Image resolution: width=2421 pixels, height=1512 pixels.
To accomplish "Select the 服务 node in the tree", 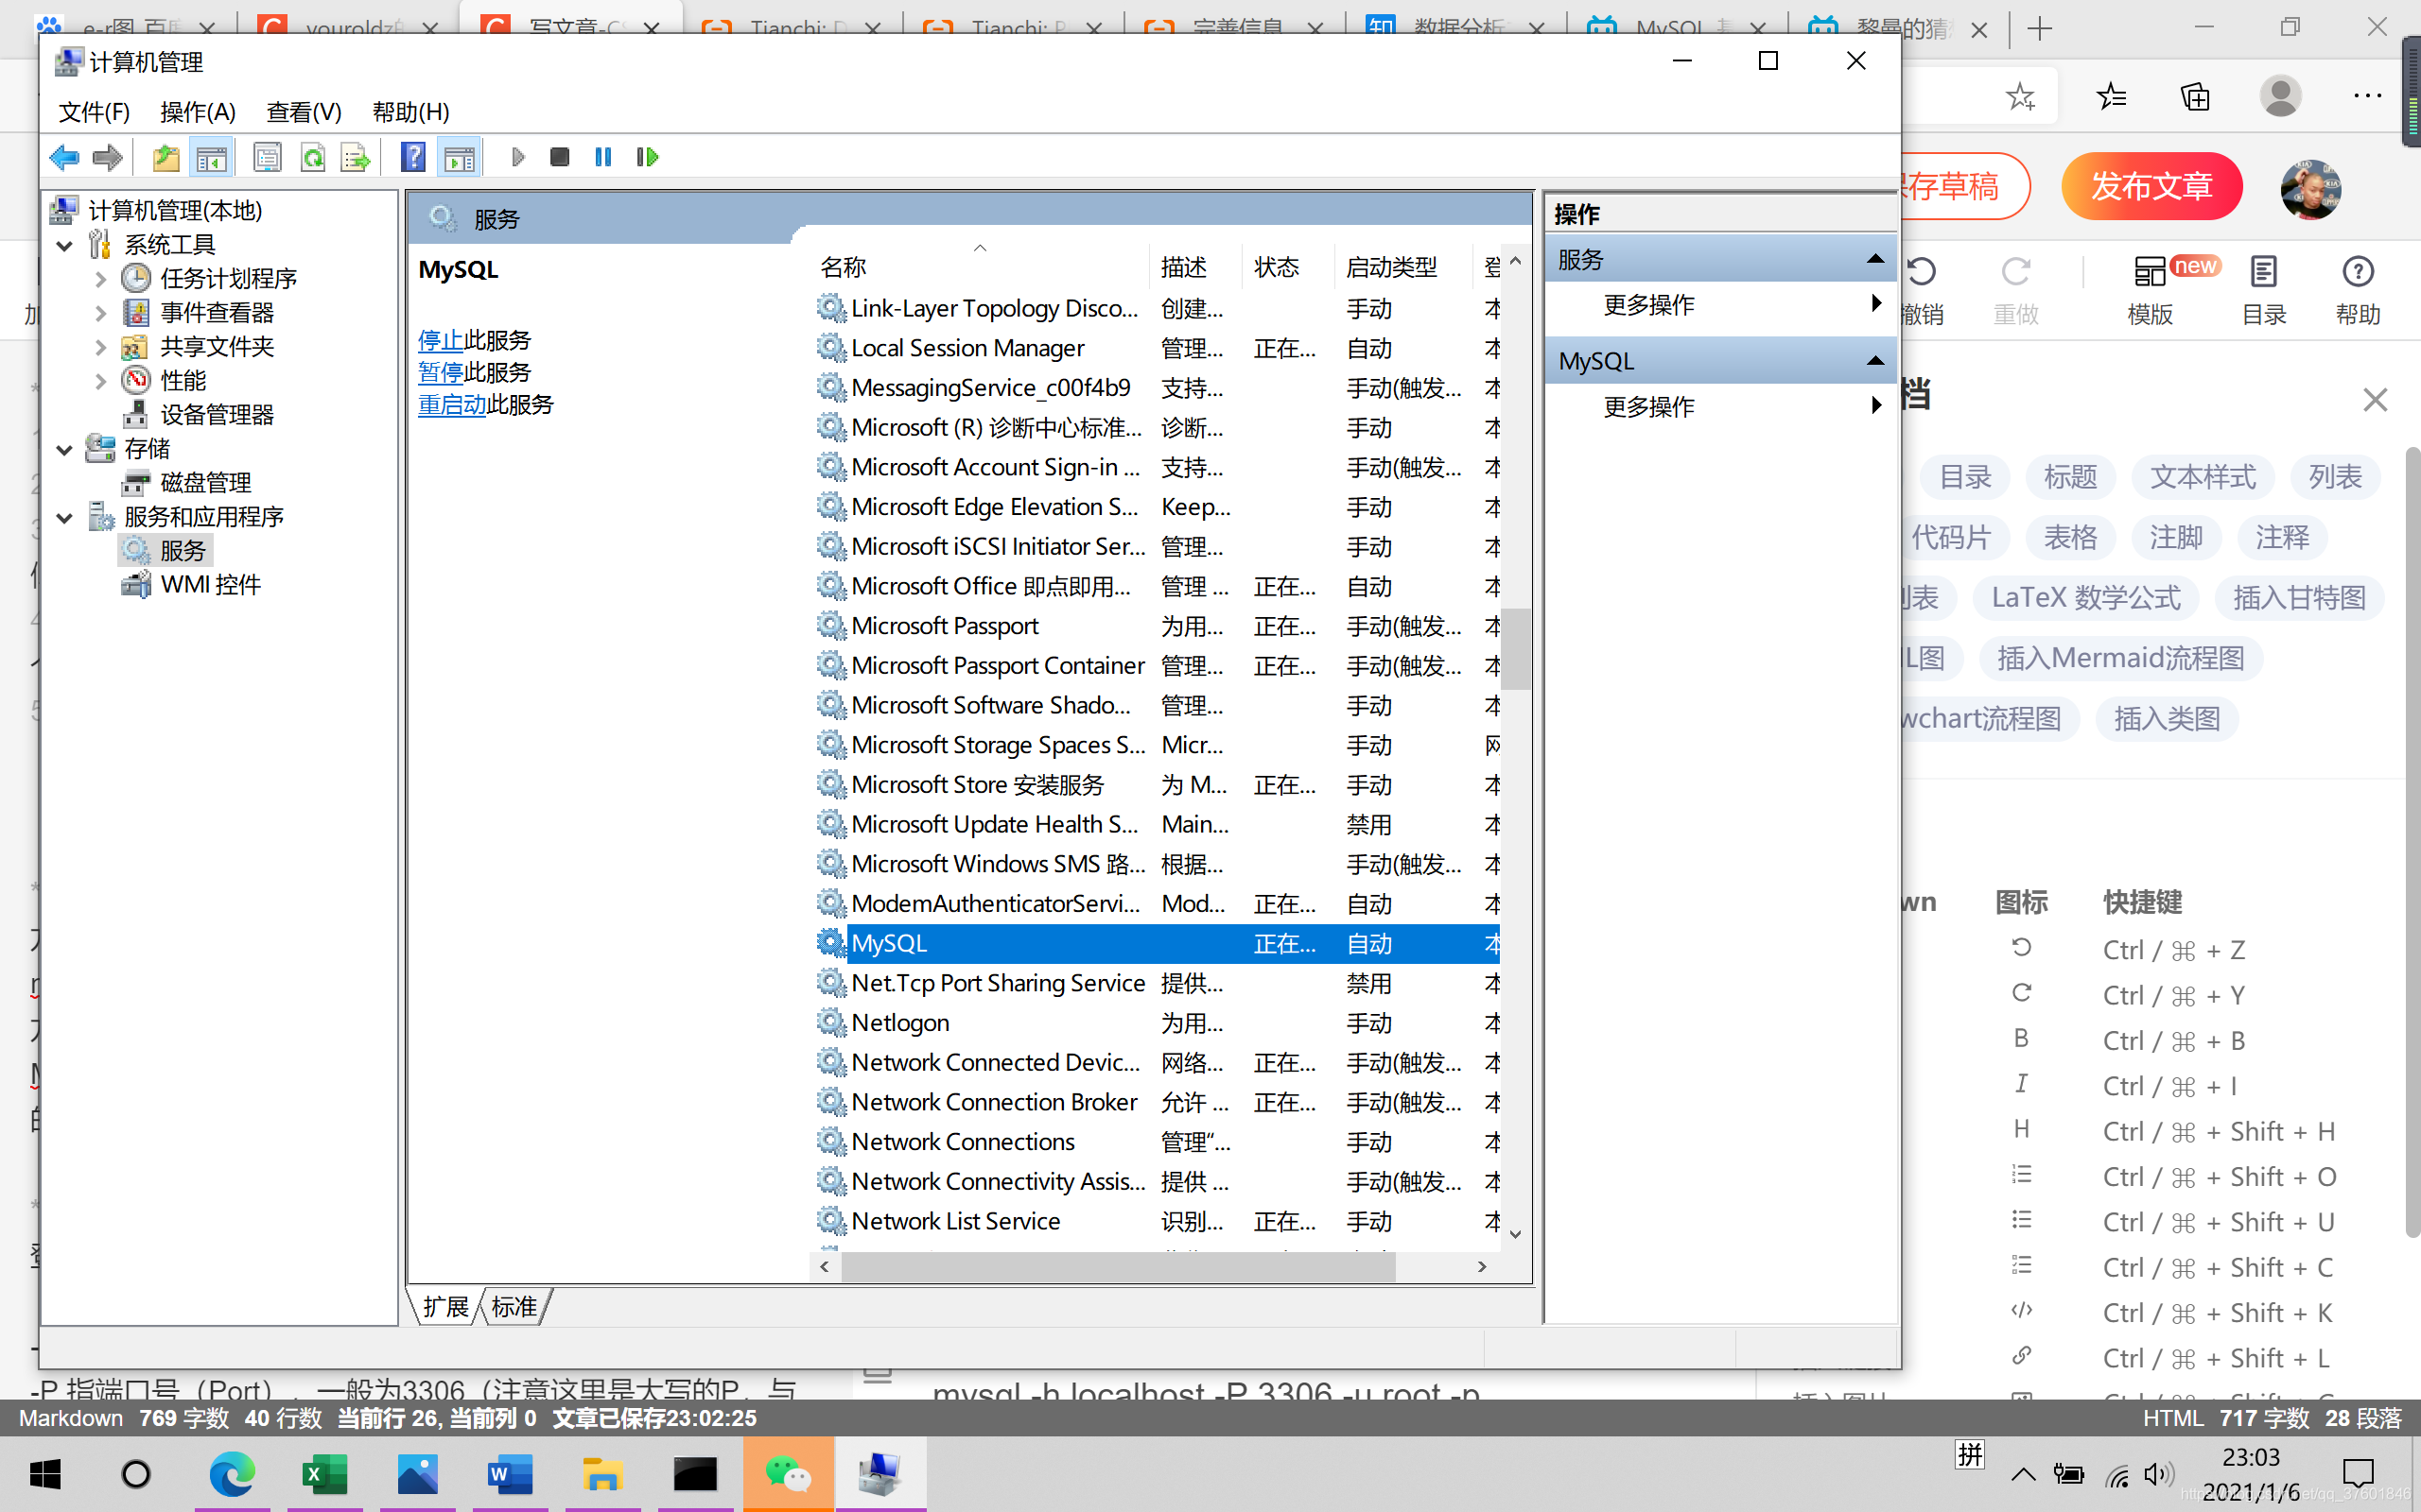I will [x=183, y=550].
